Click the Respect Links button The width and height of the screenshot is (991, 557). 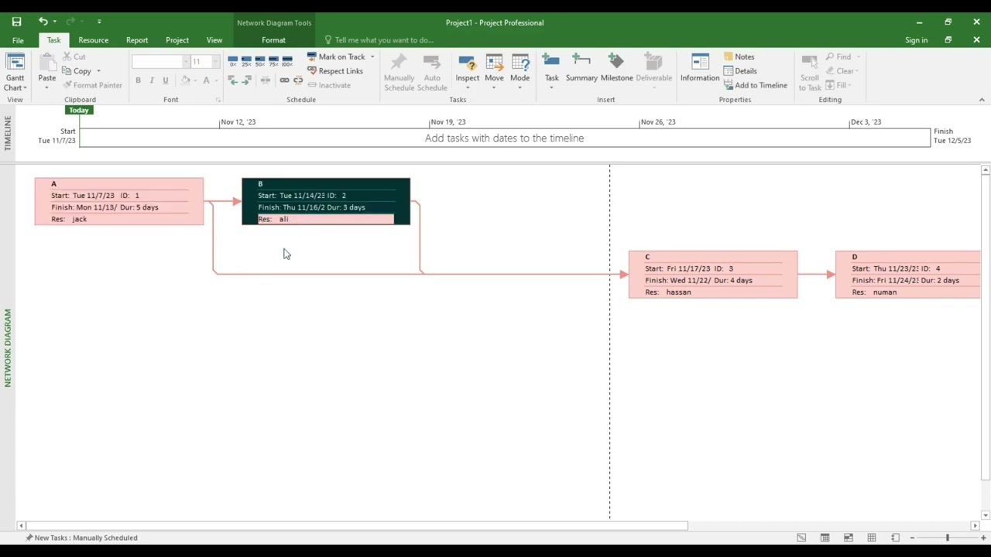coord(334,71)
